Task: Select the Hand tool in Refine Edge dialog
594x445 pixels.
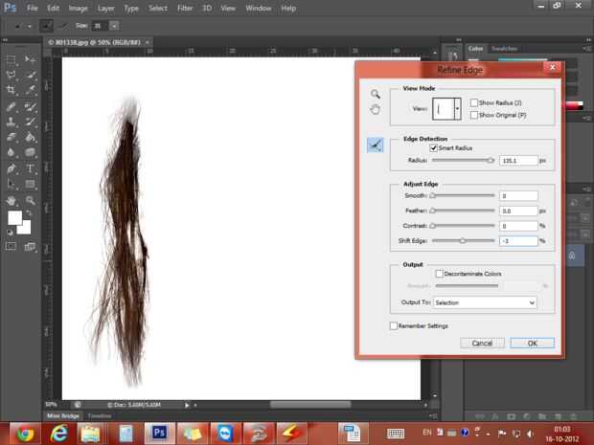Action: pyautogui.click(x=376, y=109)
